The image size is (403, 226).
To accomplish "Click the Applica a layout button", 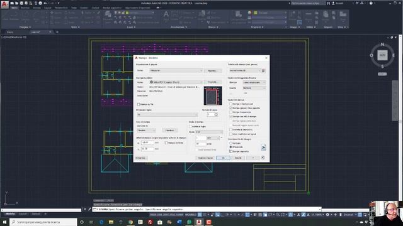I will pyautogui.click(x=205, y=158).
